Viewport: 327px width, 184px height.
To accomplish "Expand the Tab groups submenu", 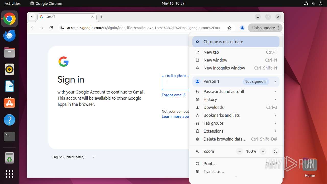I will pyautogui.click(x=236, y=123).
